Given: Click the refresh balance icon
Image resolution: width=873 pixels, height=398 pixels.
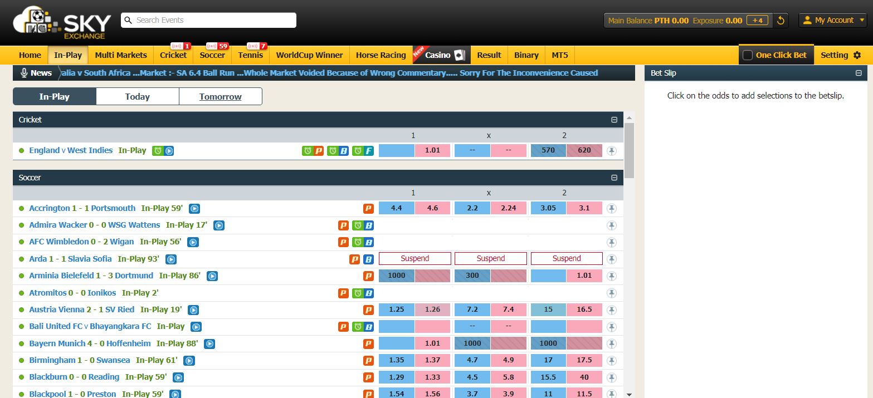Looking at the screenshot, I should pyautogui.click(x=781, y=21).
